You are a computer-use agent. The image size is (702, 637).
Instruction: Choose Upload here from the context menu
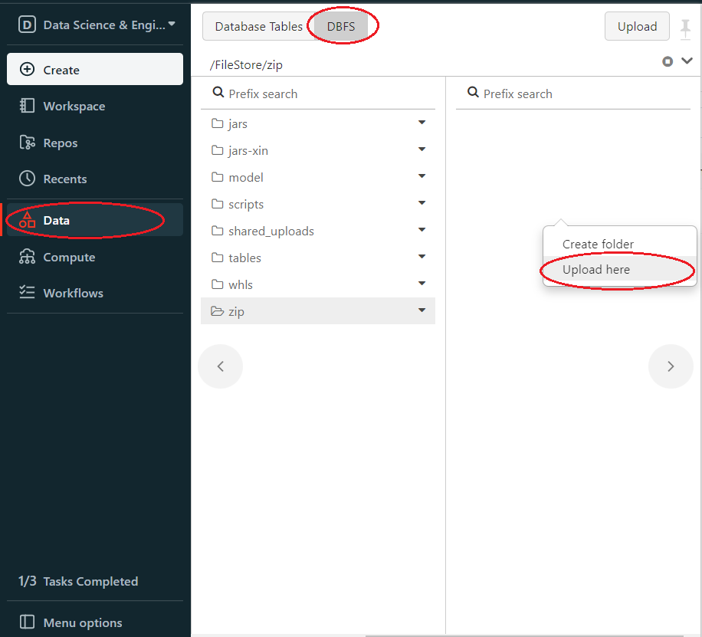point(596,270)
